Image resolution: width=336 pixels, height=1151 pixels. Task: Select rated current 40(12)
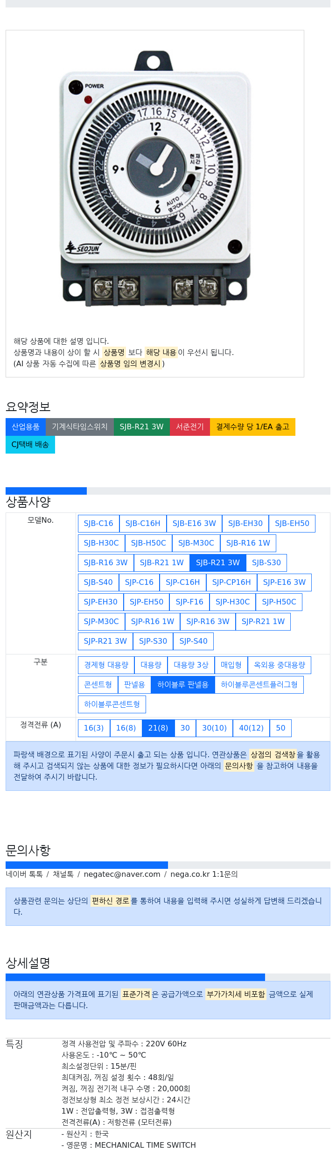(x=252, y=728)
